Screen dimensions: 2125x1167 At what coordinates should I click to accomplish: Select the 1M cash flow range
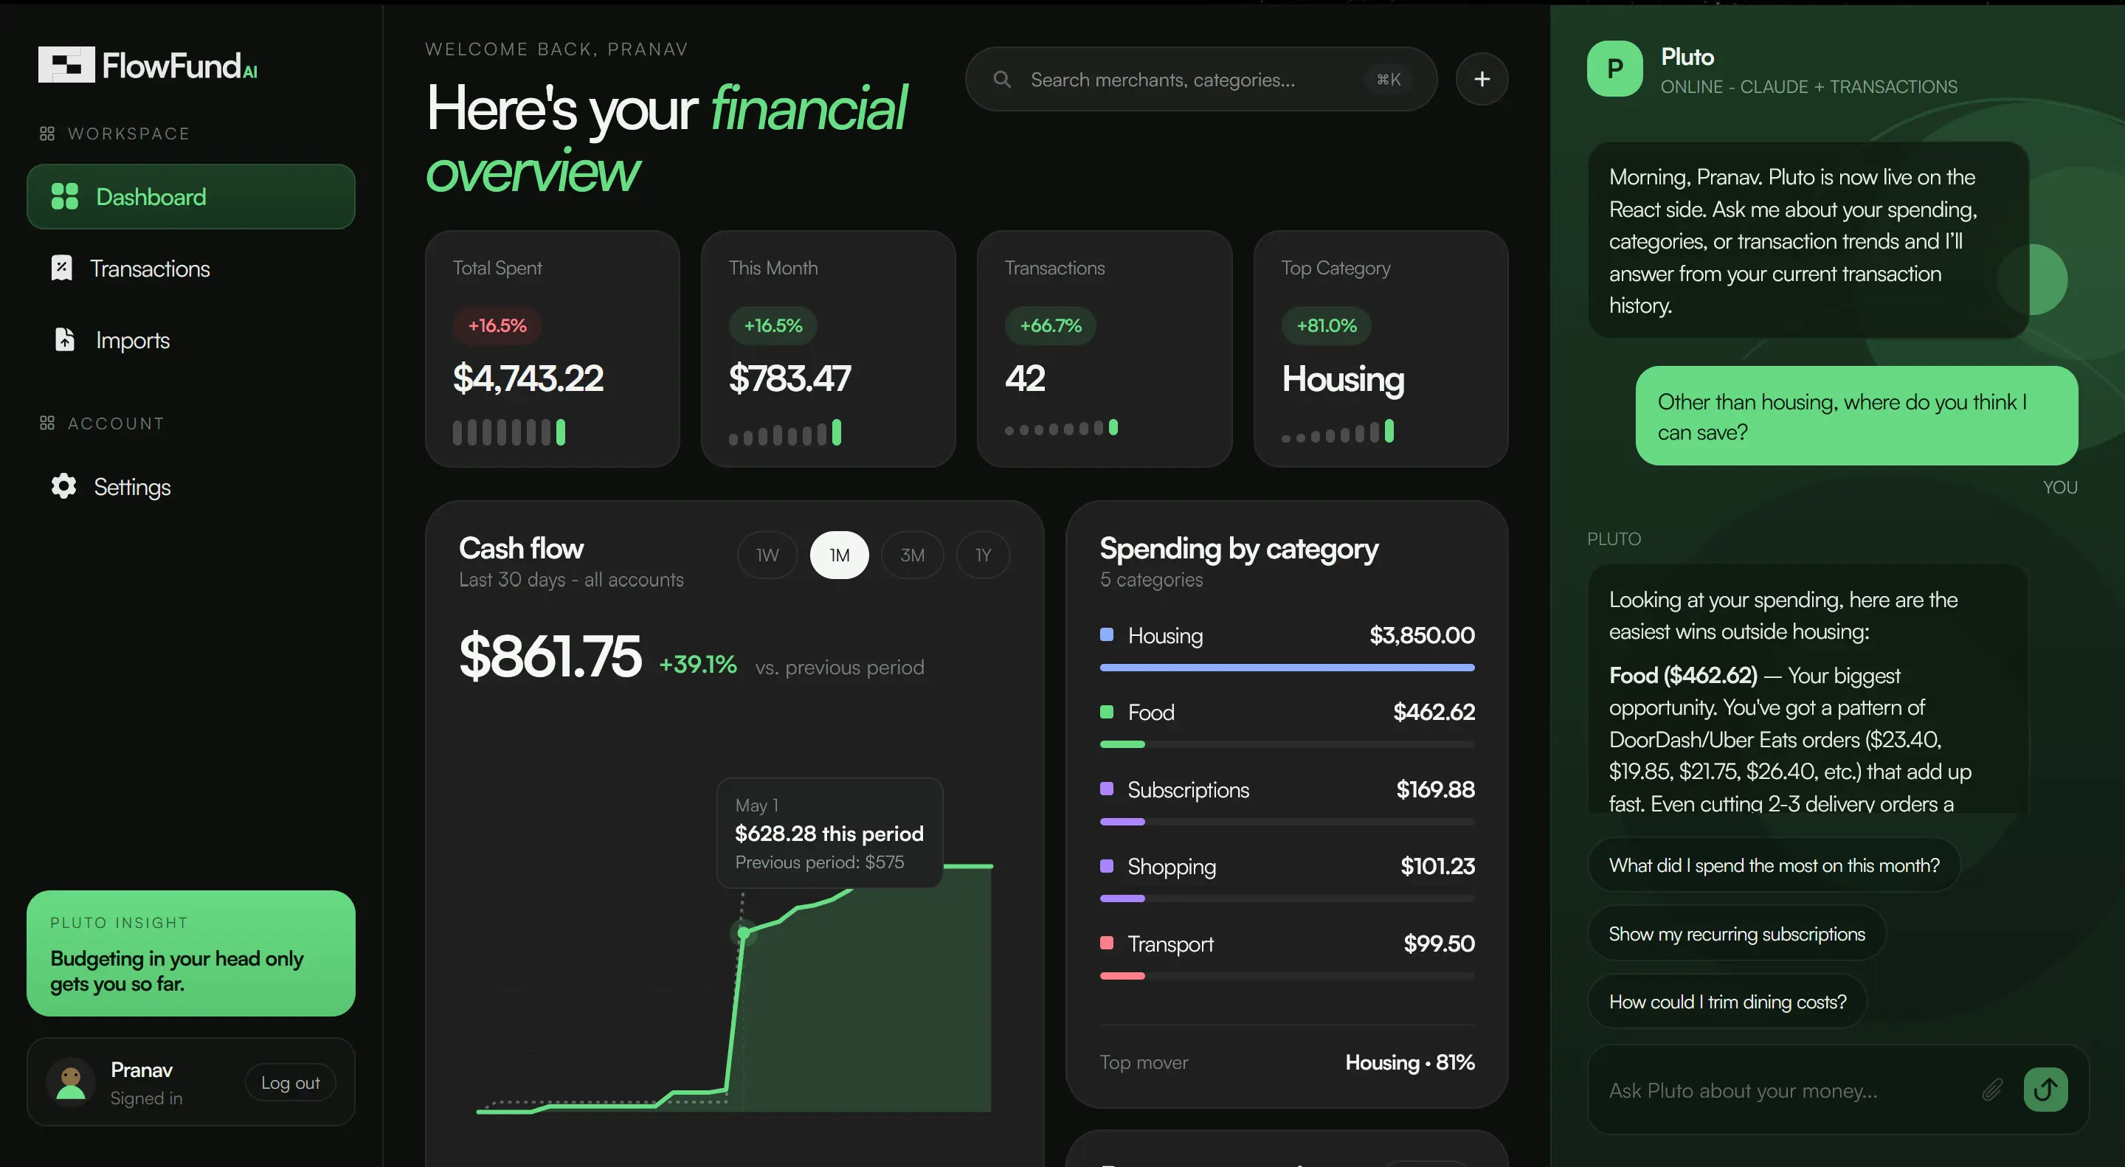[839, 555]
